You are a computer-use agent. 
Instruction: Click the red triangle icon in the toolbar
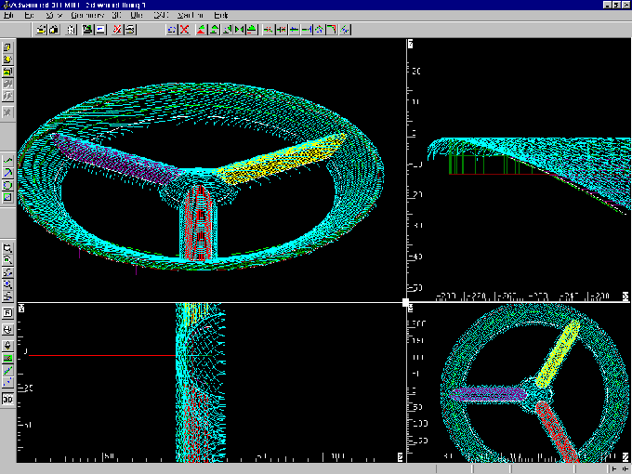coord(201,30)
